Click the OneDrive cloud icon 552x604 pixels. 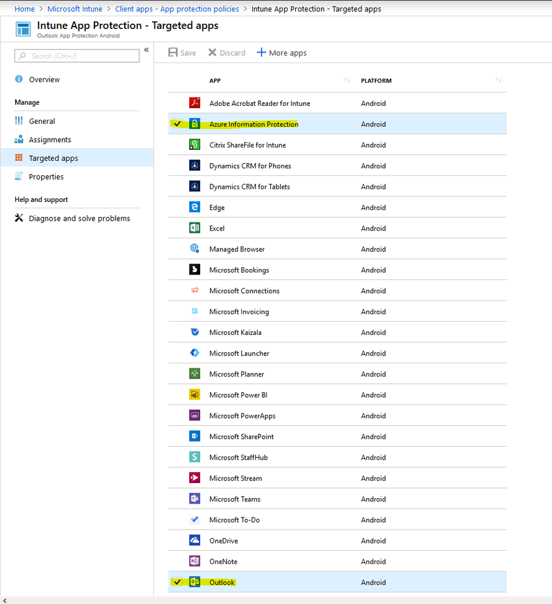pos(195,540)
